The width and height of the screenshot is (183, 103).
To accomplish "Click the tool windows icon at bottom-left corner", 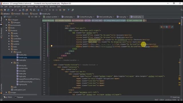I will [1, 100].
